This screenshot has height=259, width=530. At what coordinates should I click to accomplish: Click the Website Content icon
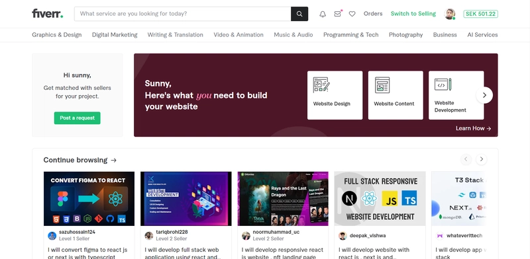(x=382, y=85)
